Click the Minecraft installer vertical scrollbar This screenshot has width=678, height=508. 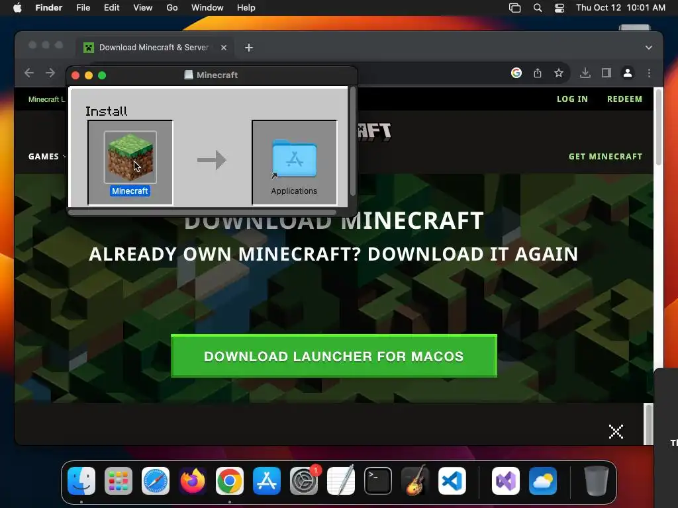(x=353, y=141)
